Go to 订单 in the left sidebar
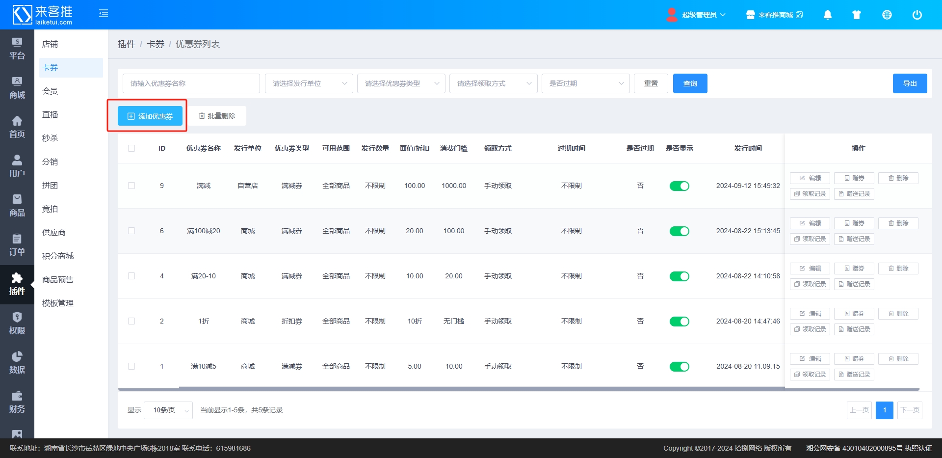The height and width of the screenshot is (458, 942). point(17,245)
